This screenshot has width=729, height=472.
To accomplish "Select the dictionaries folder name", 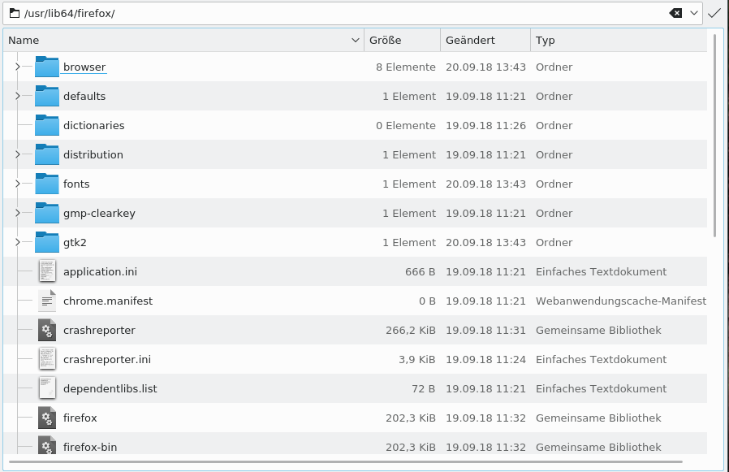I will coord(94,126).
